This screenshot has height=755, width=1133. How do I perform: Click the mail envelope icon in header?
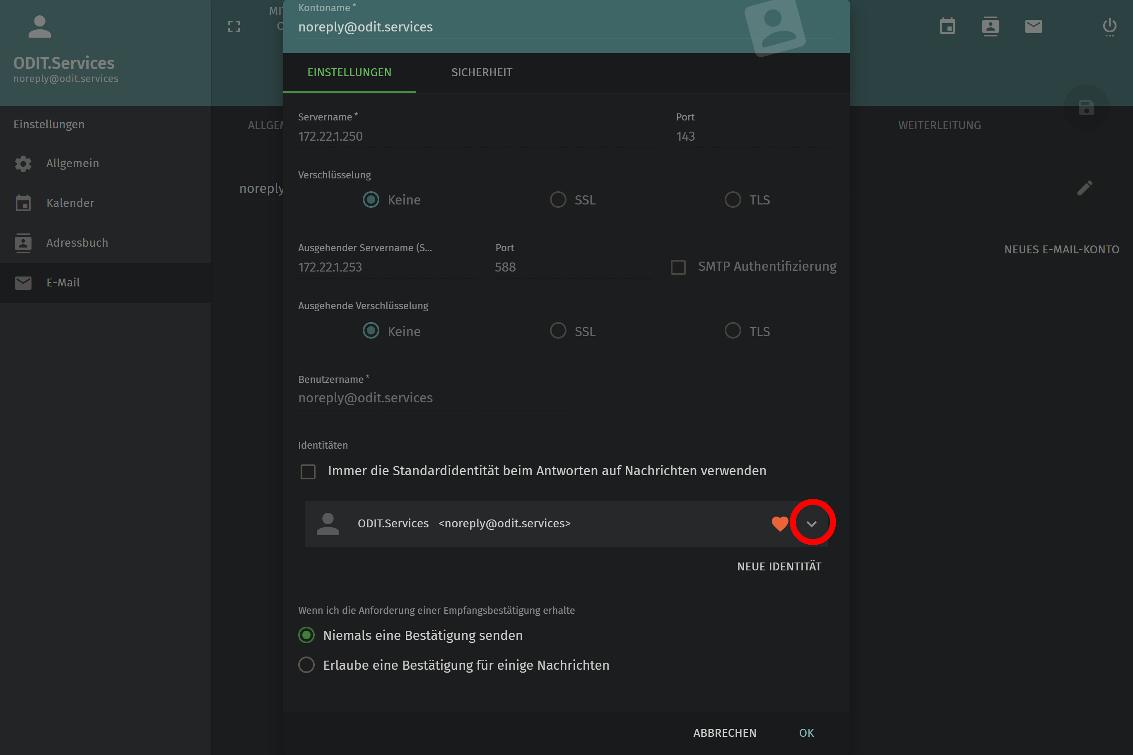coord(1033,26)
